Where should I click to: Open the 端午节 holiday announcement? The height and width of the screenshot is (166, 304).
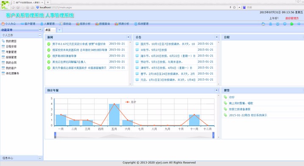click(168, 56)
